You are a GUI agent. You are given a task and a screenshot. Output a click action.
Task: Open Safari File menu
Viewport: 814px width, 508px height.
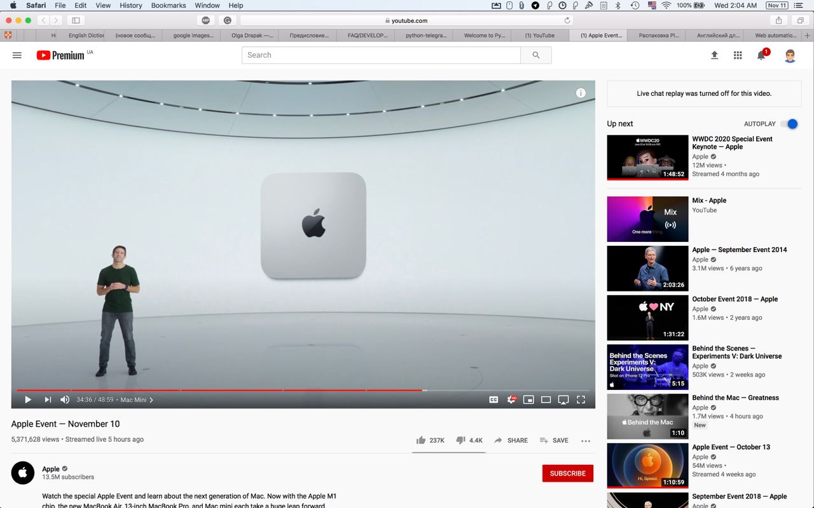pyautogui.click(x=60, y=5)
